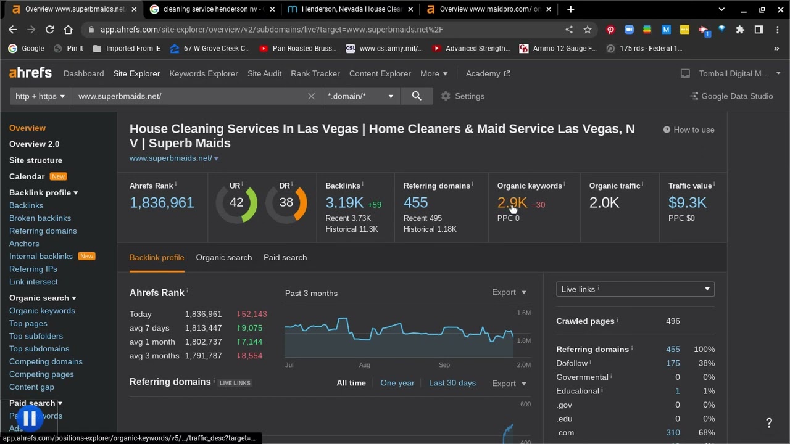Image resolution: width=790 pixels, height=444 pixels.
Task: Click the Google Data Studio link
Action: pyautogui.click(x=731, y=96)
